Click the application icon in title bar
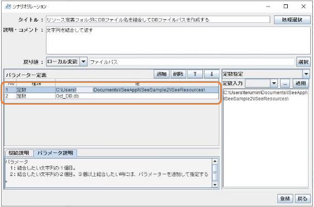Screen dimensions: 314x207 (x=8, y=7)
